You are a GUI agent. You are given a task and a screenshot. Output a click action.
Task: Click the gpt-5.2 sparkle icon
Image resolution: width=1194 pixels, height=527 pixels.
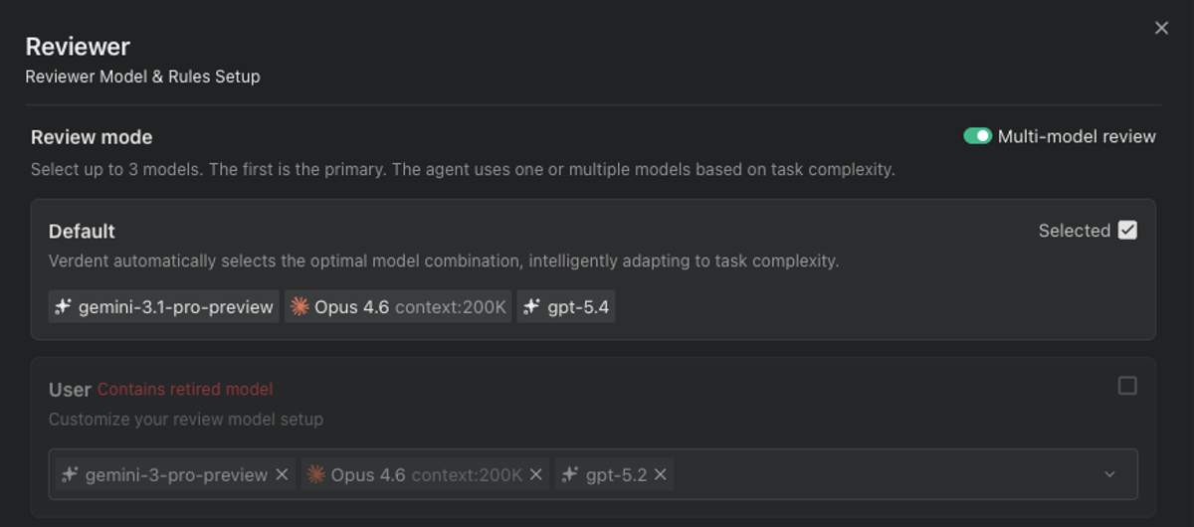click(x=570, y=474)
